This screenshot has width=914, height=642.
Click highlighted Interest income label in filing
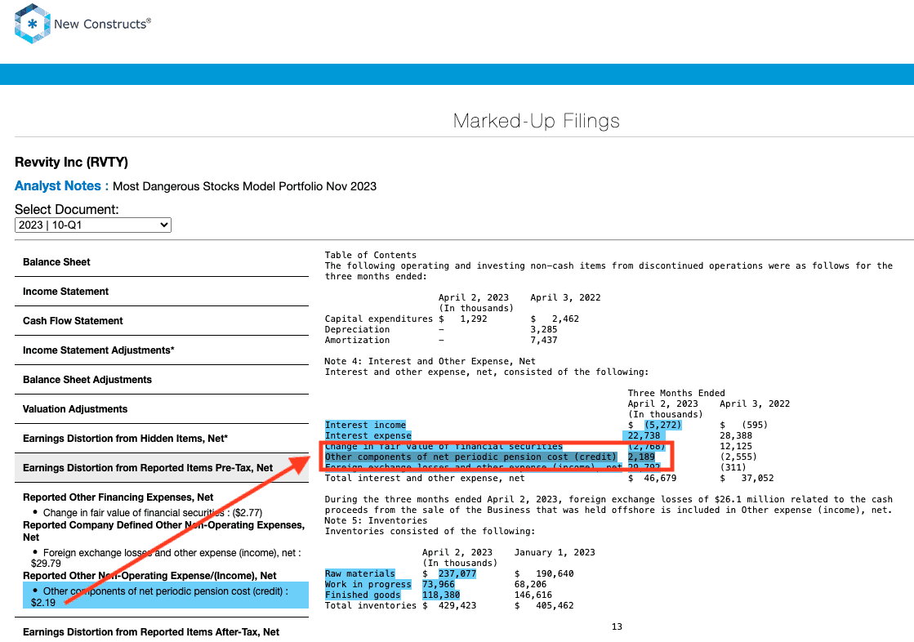click(x=365, y=425)
